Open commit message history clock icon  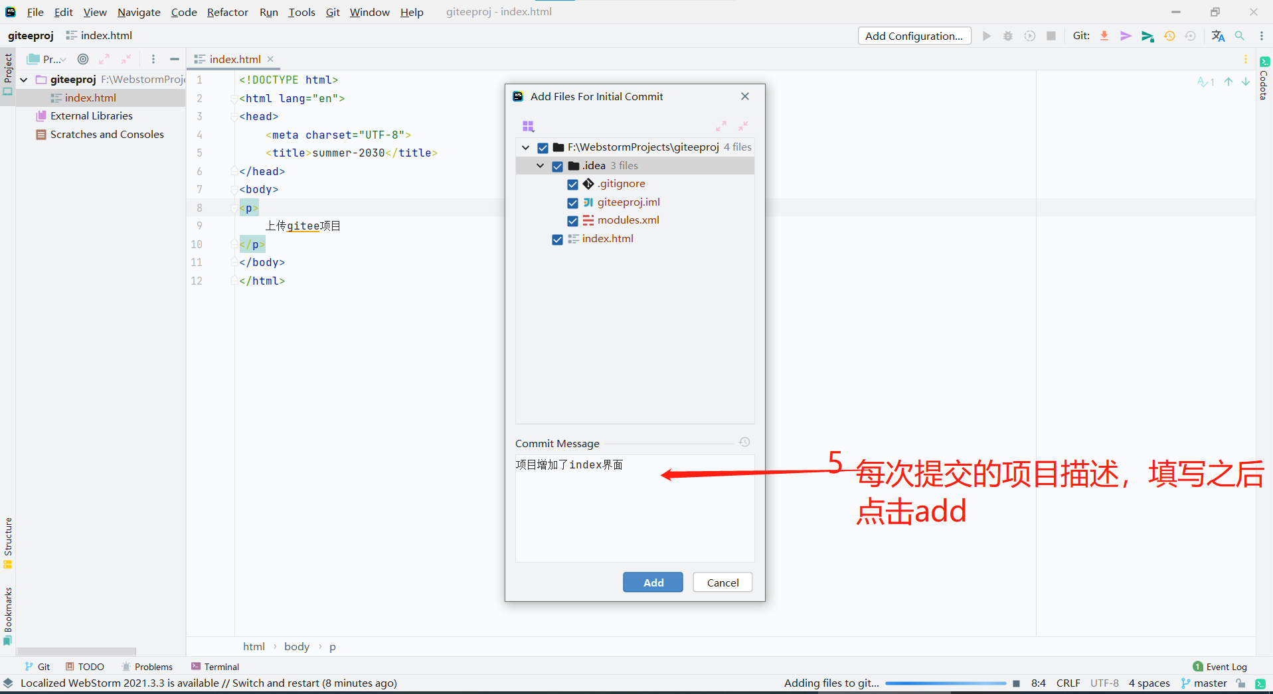click(745, 442)
